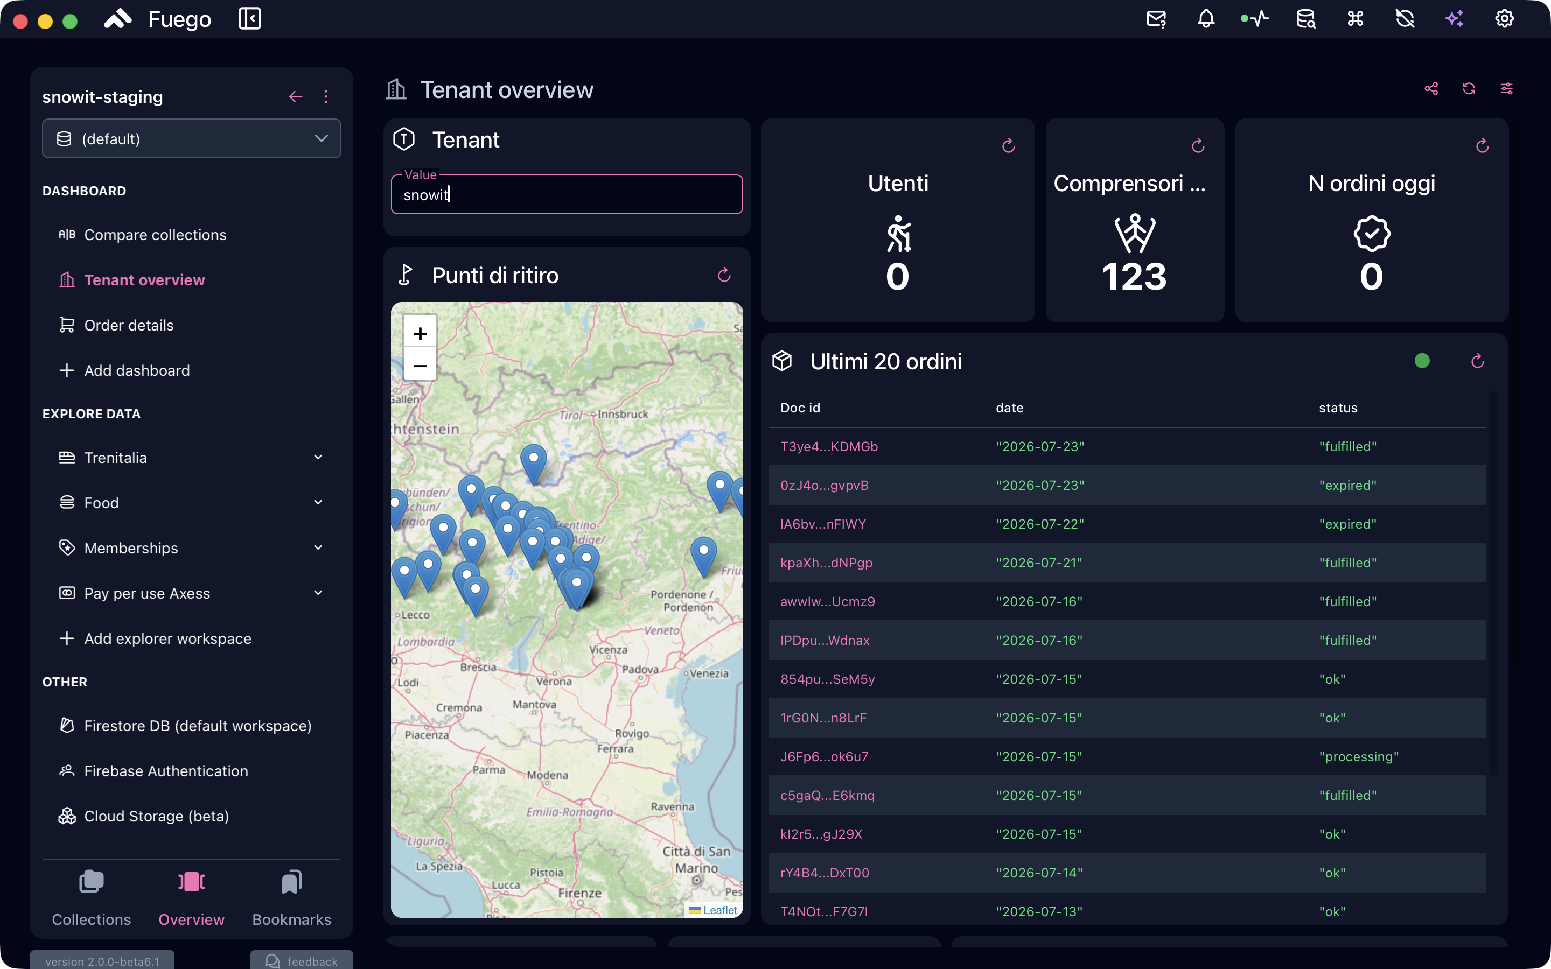Switch to the Bookmarks tab

pos(291,898)
